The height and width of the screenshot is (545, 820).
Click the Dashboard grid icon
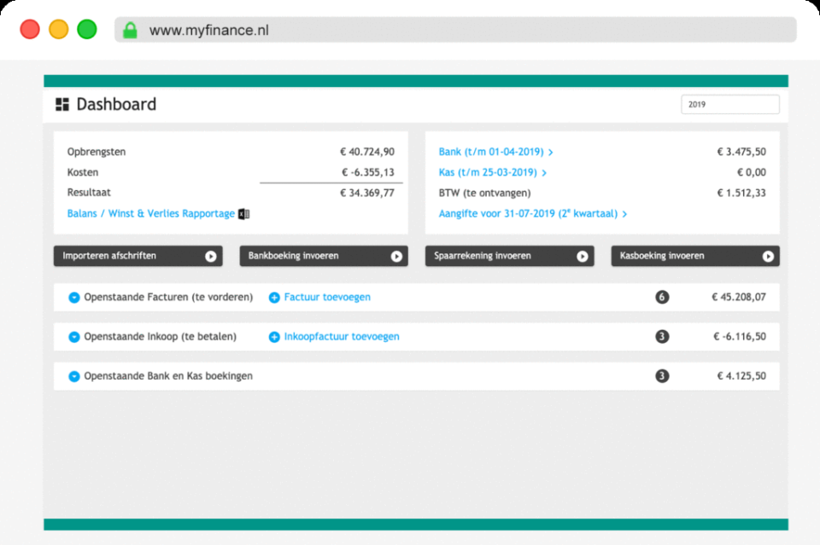pyautogui.click(x=61, y=103)
